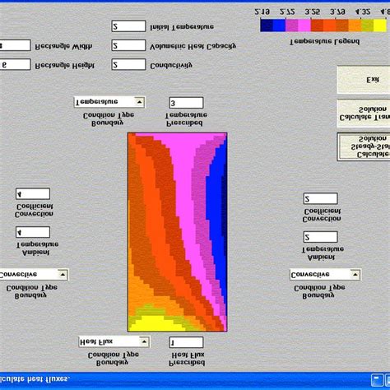
Task: Click the bright blue swatch in the legend
Action: click(279, 26)
